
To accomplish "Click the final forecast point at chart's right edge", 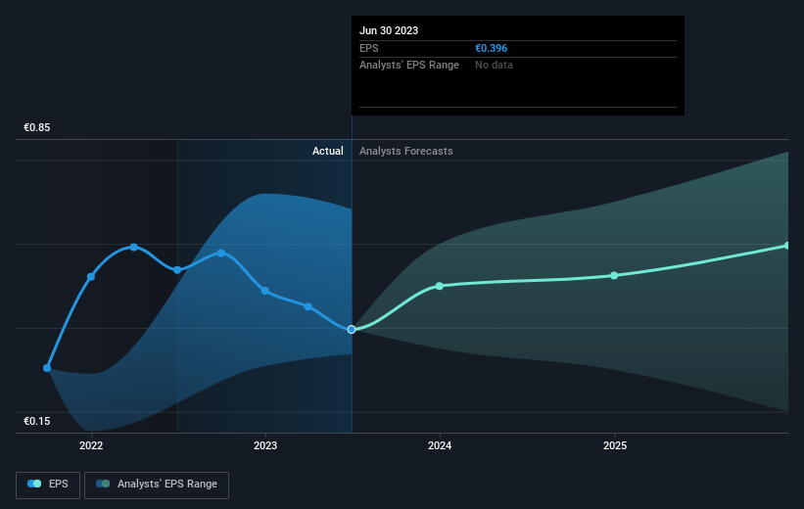I will pos(787,246).
